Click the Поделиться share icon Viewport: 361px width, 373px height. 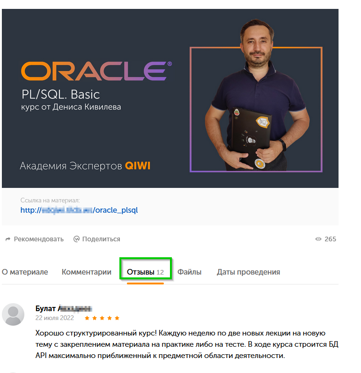pos(76,239)
